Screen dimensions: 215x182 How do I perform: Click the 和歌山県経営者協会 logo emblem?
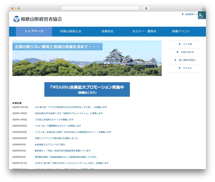click(x=16, y=19)
